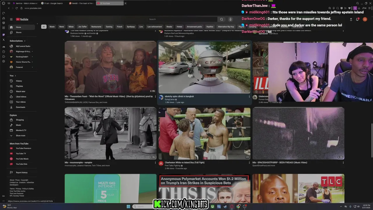Open Opera sidebar settings gear
The width and height of the screenshot is (373, 210).
pyautogui.click(x=3, y=61)
